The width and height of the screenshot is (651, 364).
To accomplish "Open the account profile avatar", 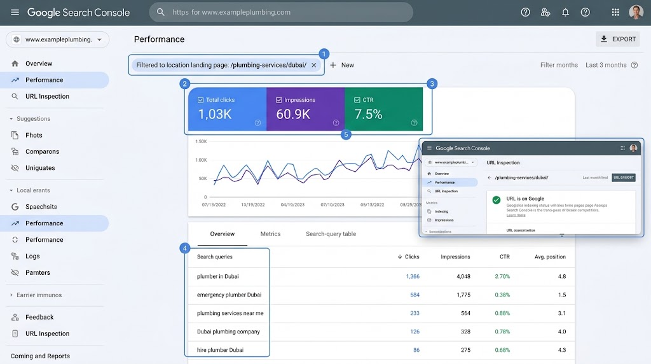I will click(x=636, y=12).
